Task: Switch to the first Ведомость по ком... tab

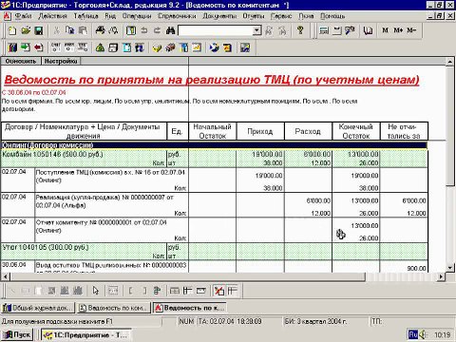Action: [113, 308]
